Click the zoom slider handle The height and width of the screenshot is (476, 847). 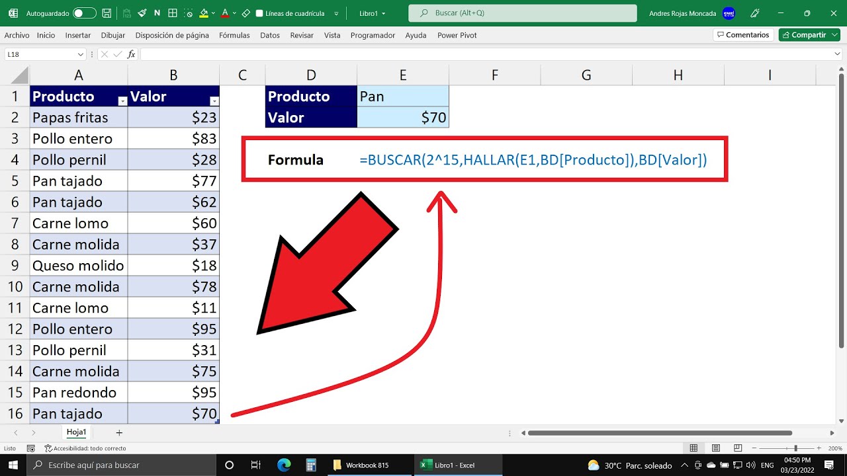[795, 448]
